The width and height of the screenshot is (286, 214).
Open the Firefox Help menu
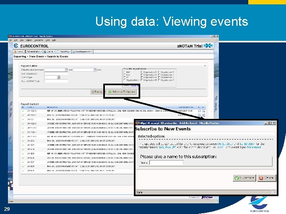coord(54,40)
